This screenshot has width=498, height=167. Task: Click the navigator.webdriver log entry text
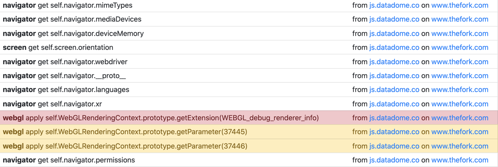click(65, 62)
